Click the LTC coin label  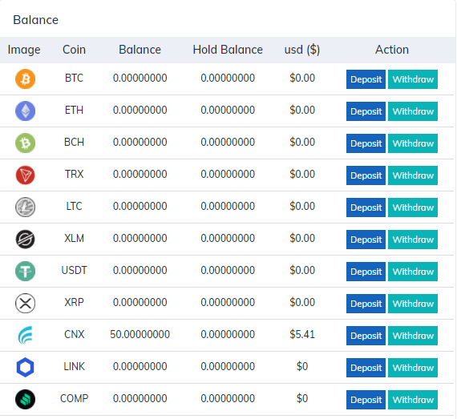tap(74, 206)
